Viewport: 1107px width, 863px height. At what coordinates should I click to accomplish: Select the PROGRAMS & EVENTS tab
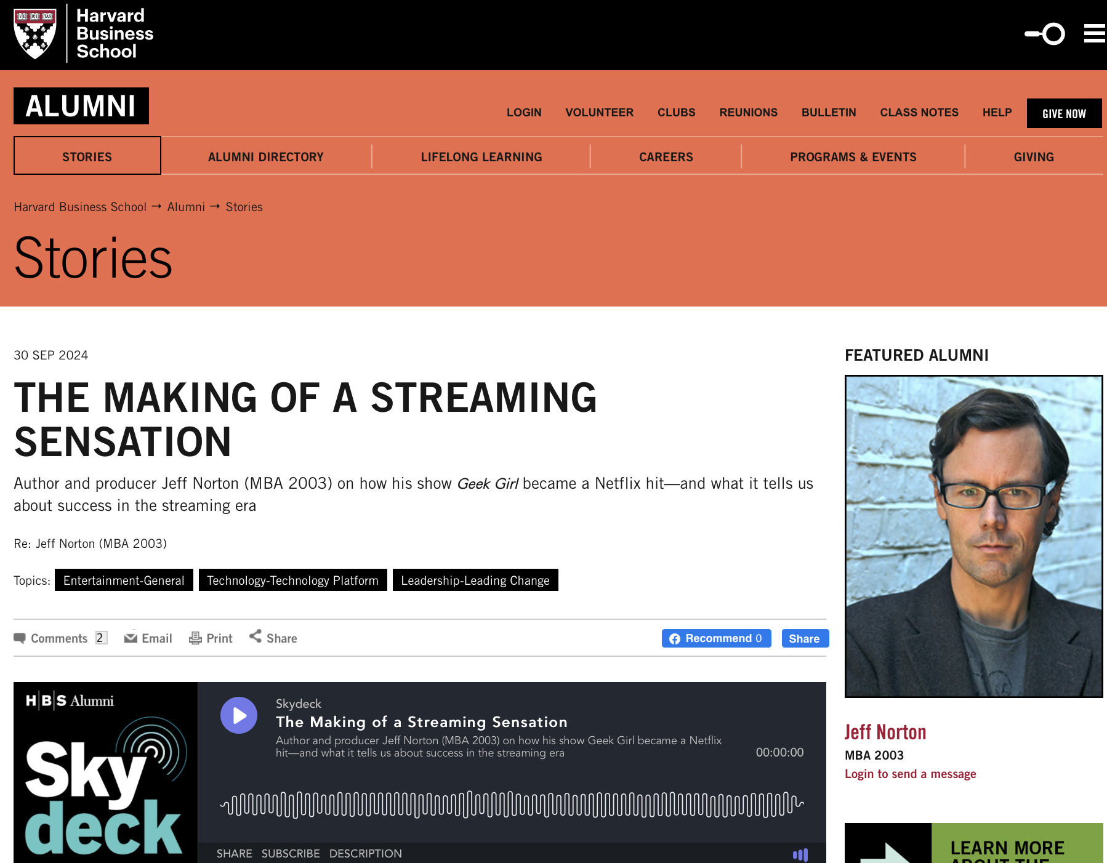[x=853, y=157]
